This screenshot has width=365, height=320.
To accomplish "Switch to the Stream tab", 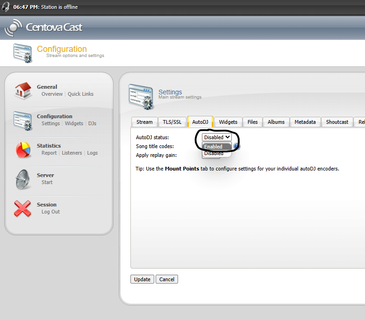I will (x=144, y=122).
